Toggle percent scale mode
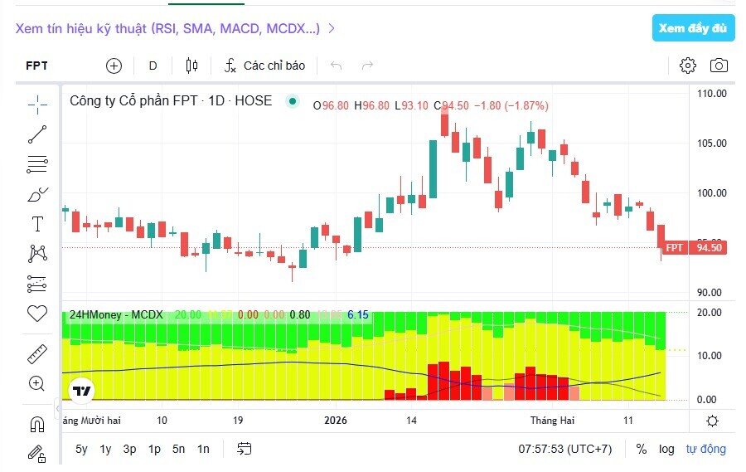Image resolution: width=746 pixels, height=472 pixels. (x=642, y=449)
